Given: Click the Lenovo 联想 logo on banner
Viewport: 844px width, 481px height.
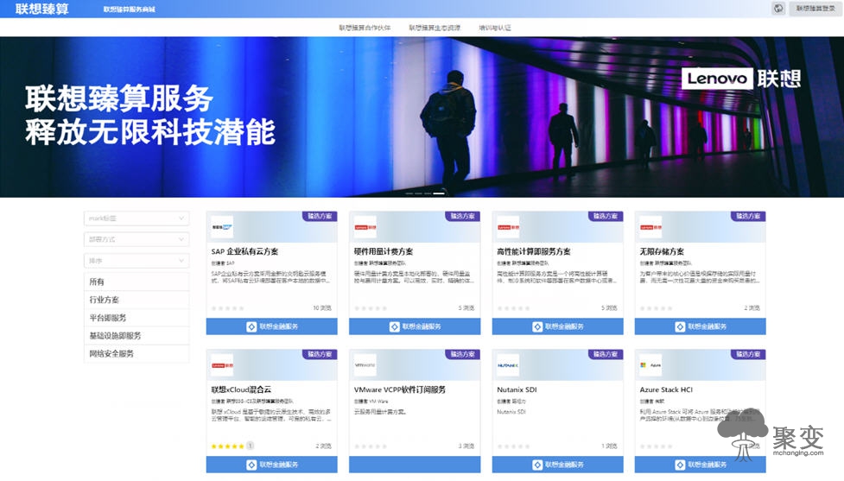Looking at the screenshot, I should (x=741, y=79).
